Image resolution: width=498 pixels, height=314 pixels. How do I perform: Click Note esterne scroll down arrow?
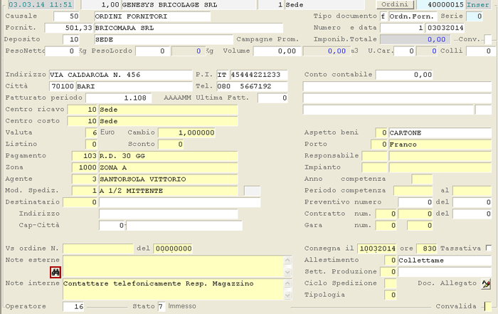click(x=287, y=272)
